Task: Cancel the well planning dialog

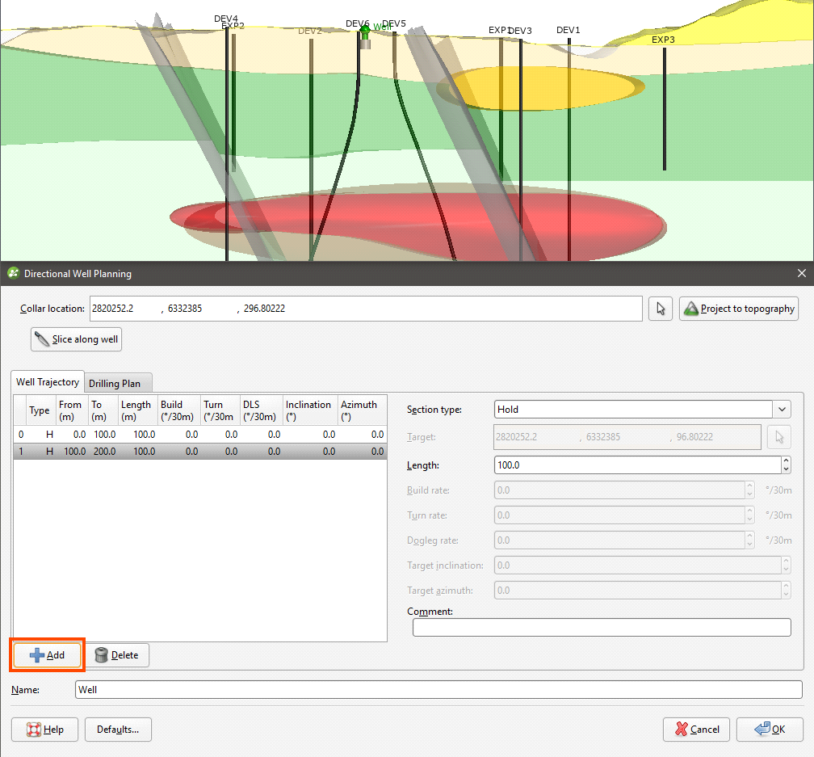Action: [696, 730]
